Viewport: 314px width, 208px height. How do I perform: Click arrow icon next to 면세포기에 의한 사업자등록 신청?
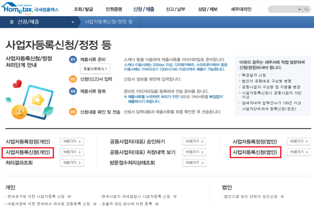(x=69, y=197)
